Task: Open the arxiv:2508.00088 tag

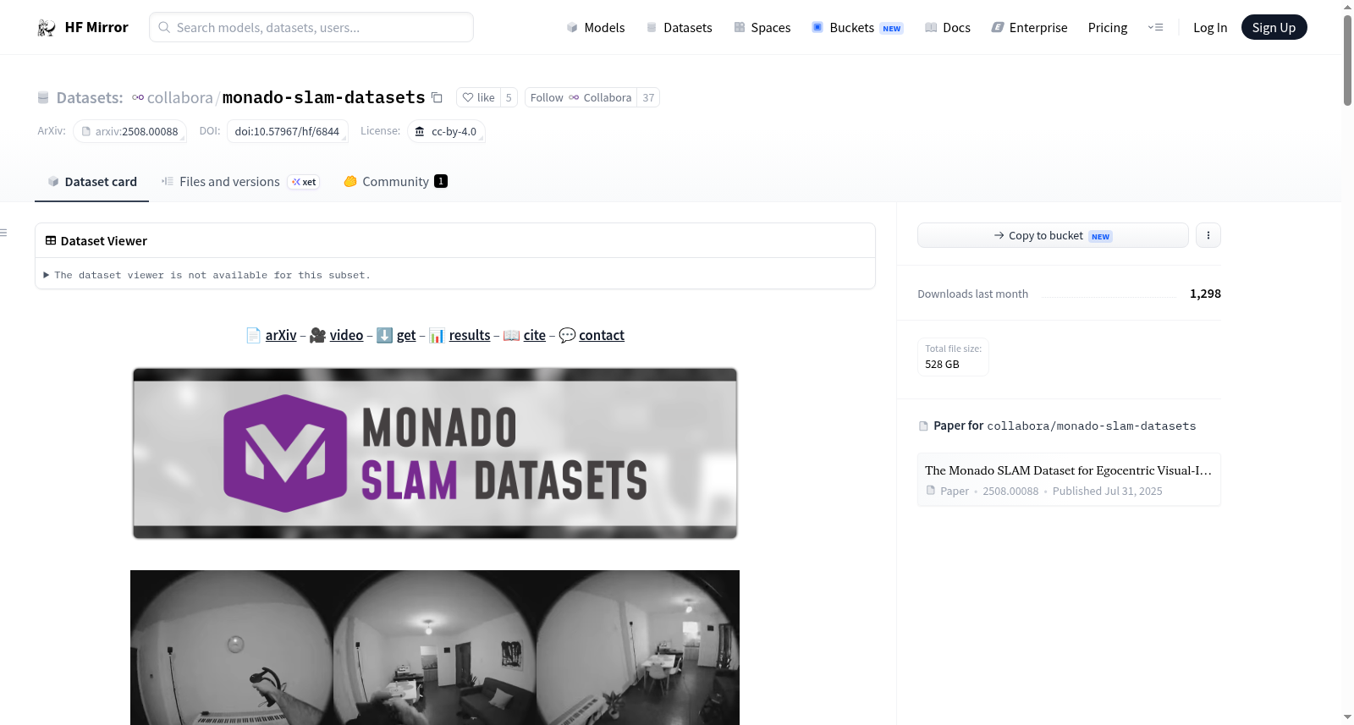Action: pos(129,131)
